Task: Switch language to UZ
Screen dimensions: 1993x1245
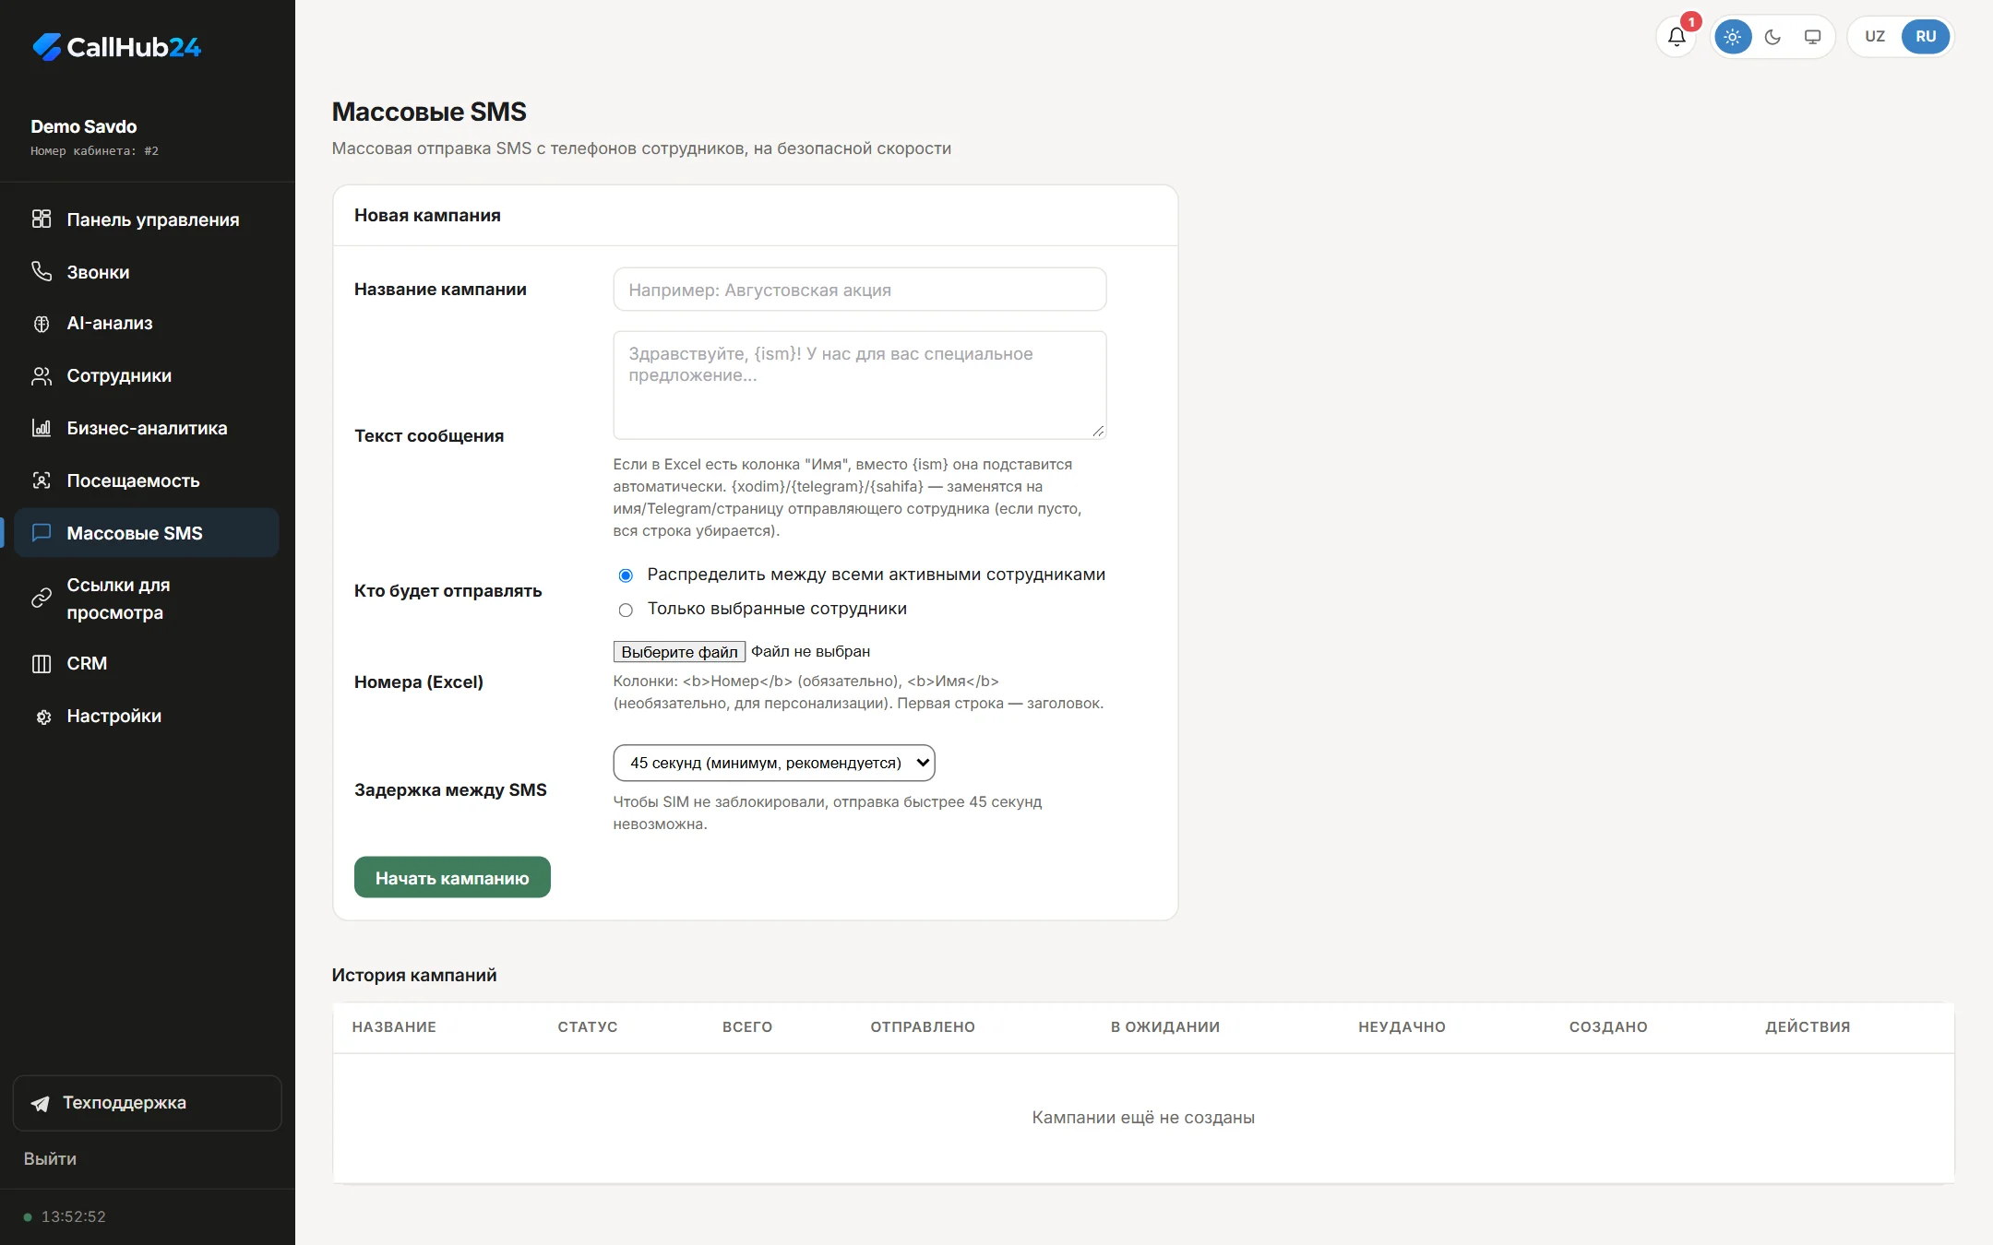Action: click(1875, 37)
